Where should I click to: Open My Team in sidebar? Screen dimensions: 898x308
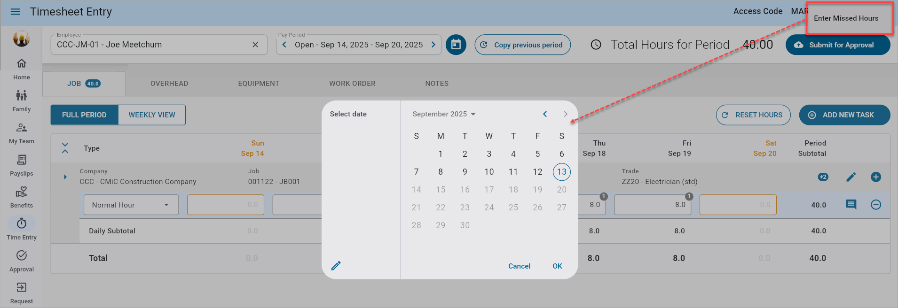pyautogui.click(x=22, y=133)
